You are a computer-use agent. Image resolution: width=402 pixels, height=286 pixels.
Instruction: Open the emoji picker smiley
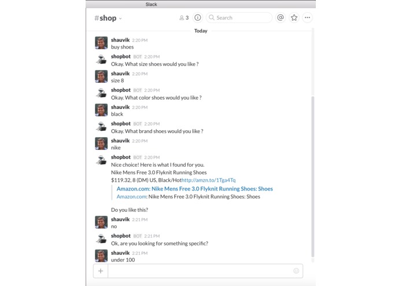coord(296,271)
